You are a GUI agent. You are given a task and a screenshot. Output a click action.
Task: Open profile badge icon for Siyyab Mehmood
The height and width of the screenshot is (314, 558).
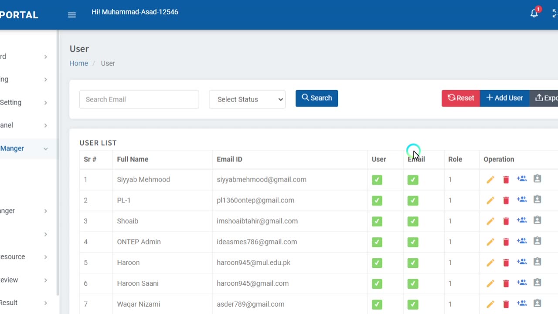[538, 179]
